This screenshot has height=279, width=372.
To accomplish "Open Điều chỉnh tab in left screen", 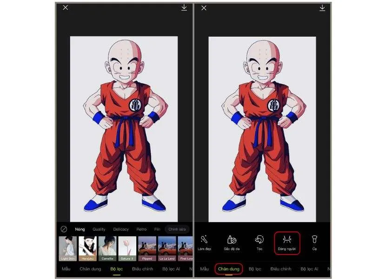I will tap(143, 269).
